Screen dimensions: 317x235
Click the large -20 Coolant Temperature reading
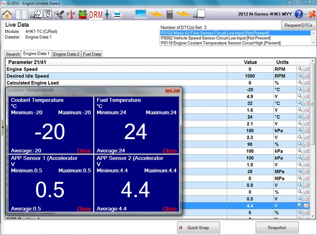coord(50,131)
